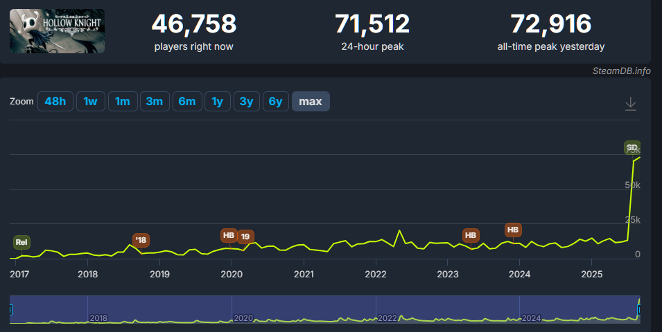Click the 2022 label in navigator

[x=387, y=318]
